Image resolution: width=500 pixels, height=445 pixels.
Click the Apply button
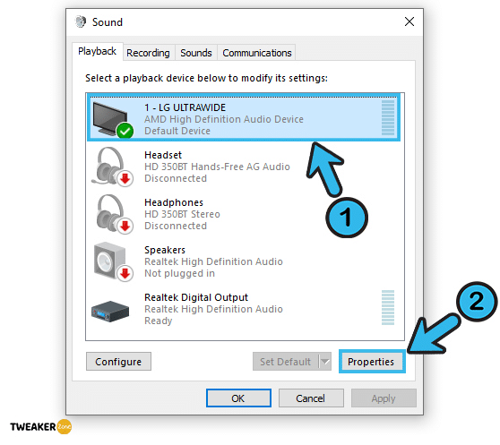384,398
